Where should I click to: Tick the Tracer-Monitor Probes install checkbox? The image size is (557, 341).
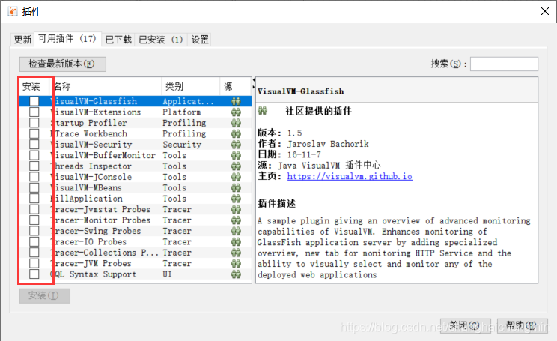pos(34,220)
